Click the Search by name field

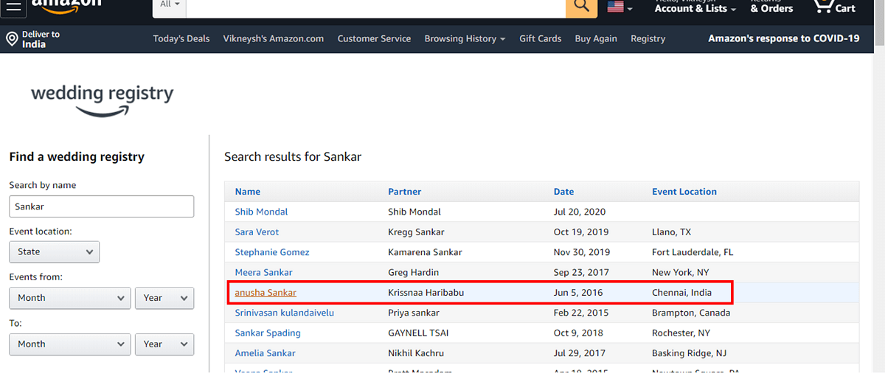point(102,206)
